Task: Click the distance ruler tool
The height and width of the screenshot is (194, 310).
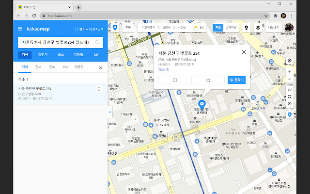Action: [x=290, y=90]
